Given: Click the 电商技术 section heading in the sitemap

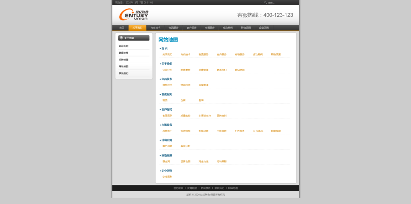Looking at the screenshot, I should click(x=166, y=79).
